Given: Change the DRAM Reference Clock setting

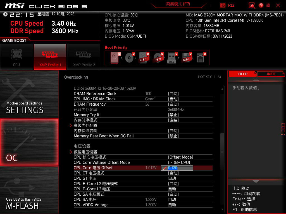Looking at the screenshot, I should (x=143, y=94).
